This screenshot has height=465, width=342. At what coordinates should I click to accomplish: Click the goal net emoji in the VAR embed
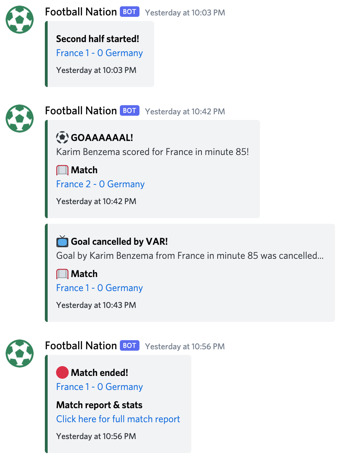tap(62, 274)
